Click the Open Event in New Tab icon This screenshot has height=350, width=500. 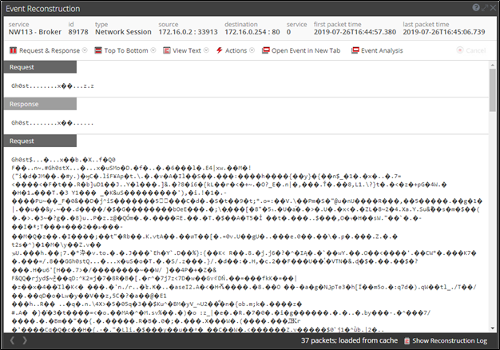point(266,50)
